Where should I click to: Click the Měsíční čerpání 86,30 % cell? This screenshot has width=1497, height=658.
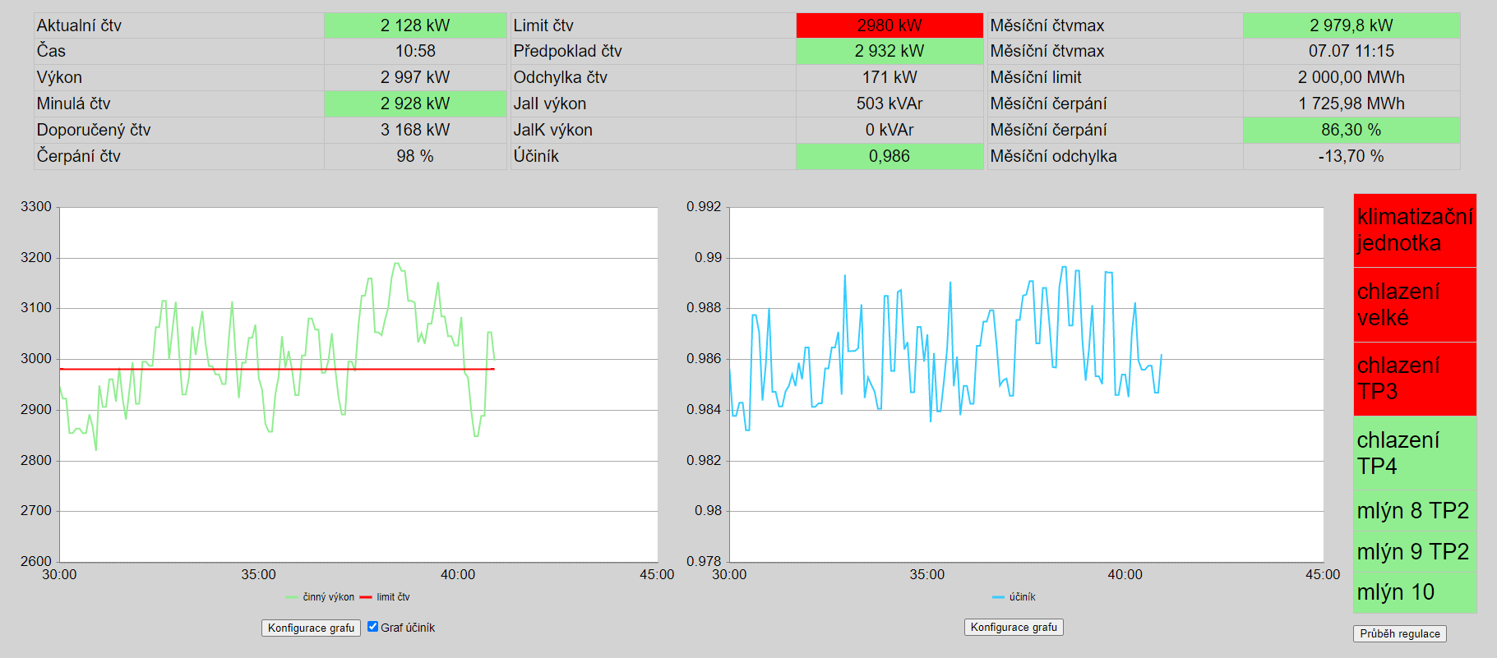click(1351, 130)
